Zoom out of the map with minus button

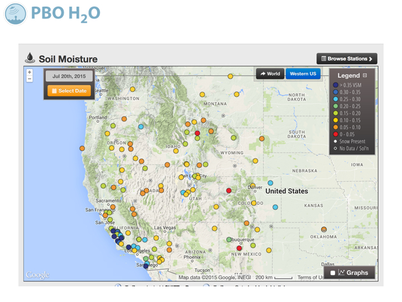tap(30, 79)
